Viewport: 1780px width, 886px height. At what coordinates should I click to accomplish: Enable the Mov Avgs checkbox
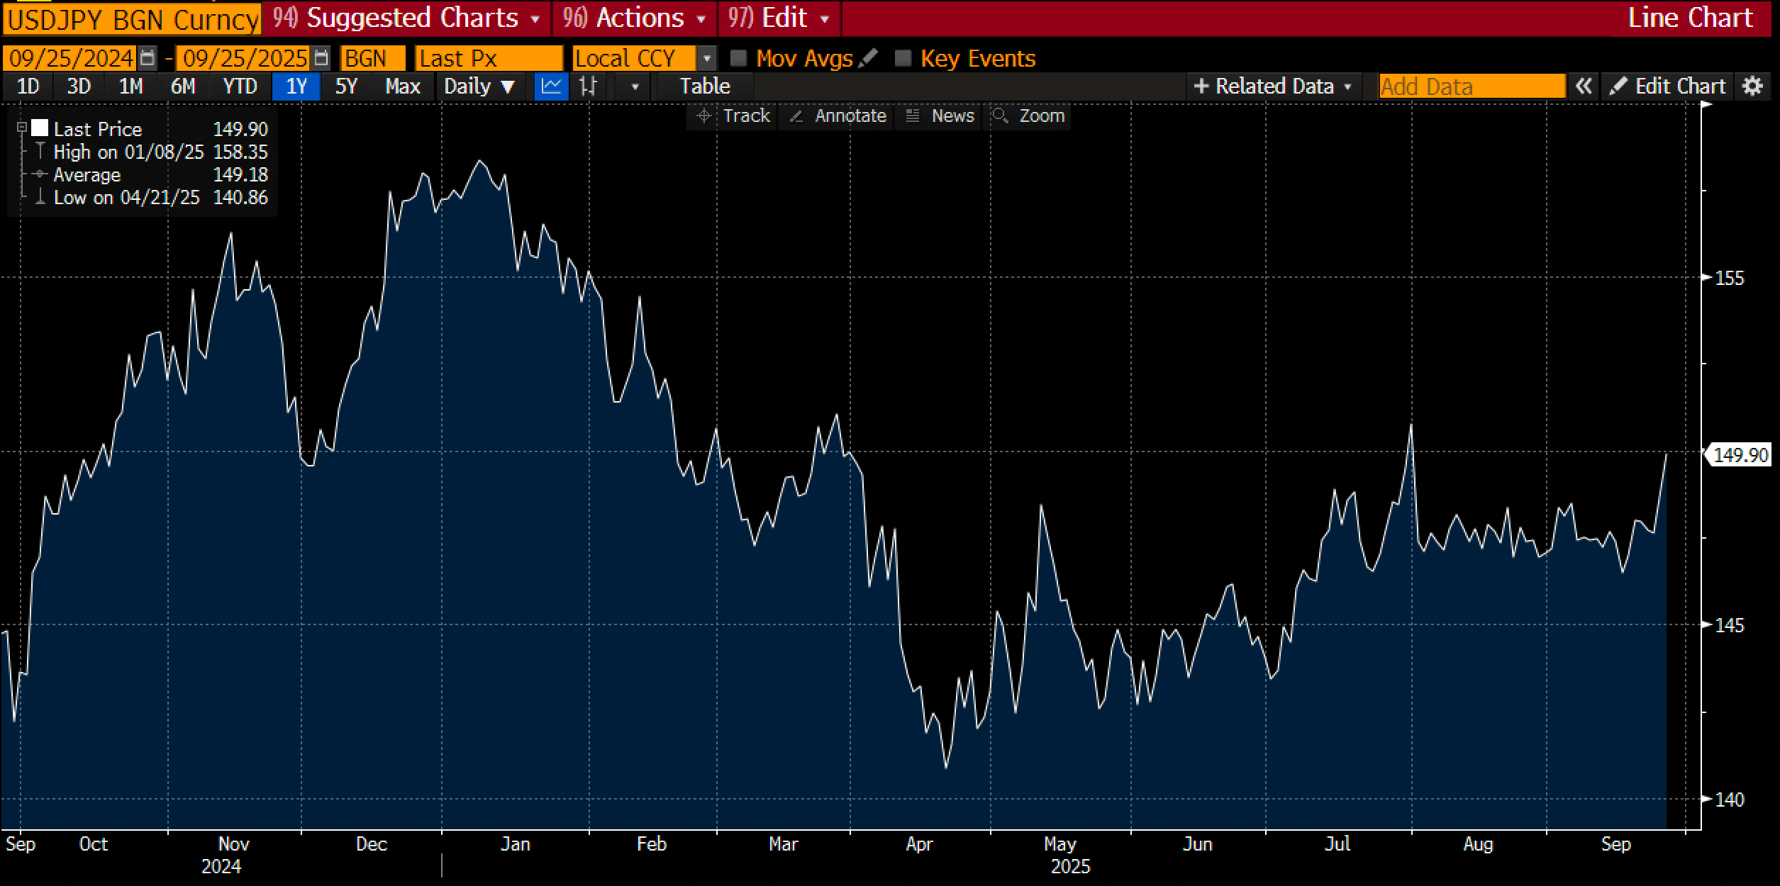click(x=739, y=58)
